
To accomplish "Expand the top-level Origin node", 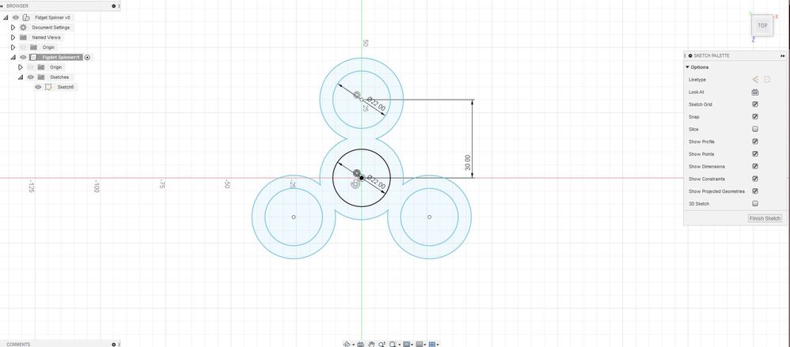I will (13, 47).
